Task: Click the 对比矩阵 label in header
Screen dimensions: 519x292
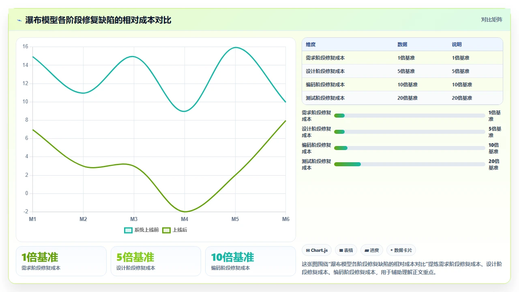Action: point(491,20)
